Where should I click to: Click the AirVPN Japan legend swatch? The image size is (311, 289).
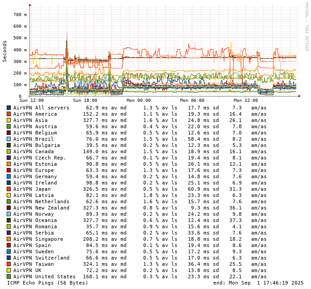pos(9,189)
